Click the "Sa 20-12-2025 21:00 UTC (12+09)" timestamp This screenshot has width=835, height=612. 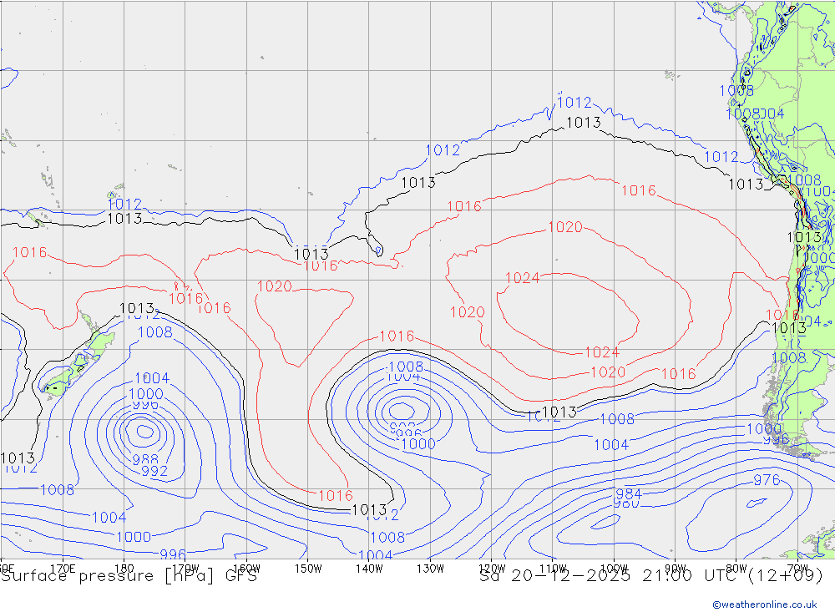tap(651, 576)
